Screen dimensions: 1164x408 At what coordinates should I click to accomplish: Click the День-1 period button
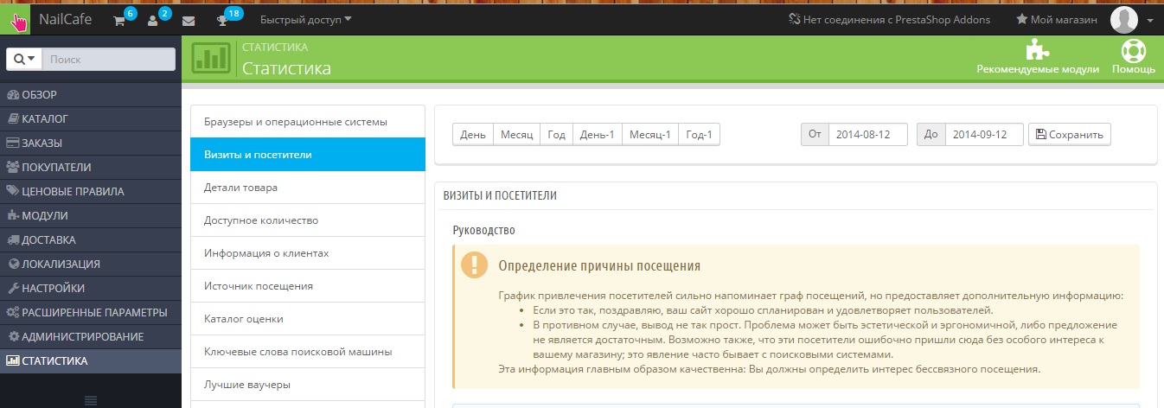click(597, 135)
